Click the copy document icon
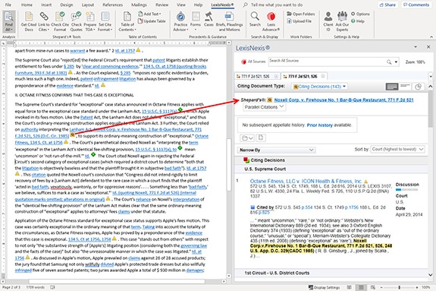This screenshot has width=436, height=291. [x=261, y=138]
